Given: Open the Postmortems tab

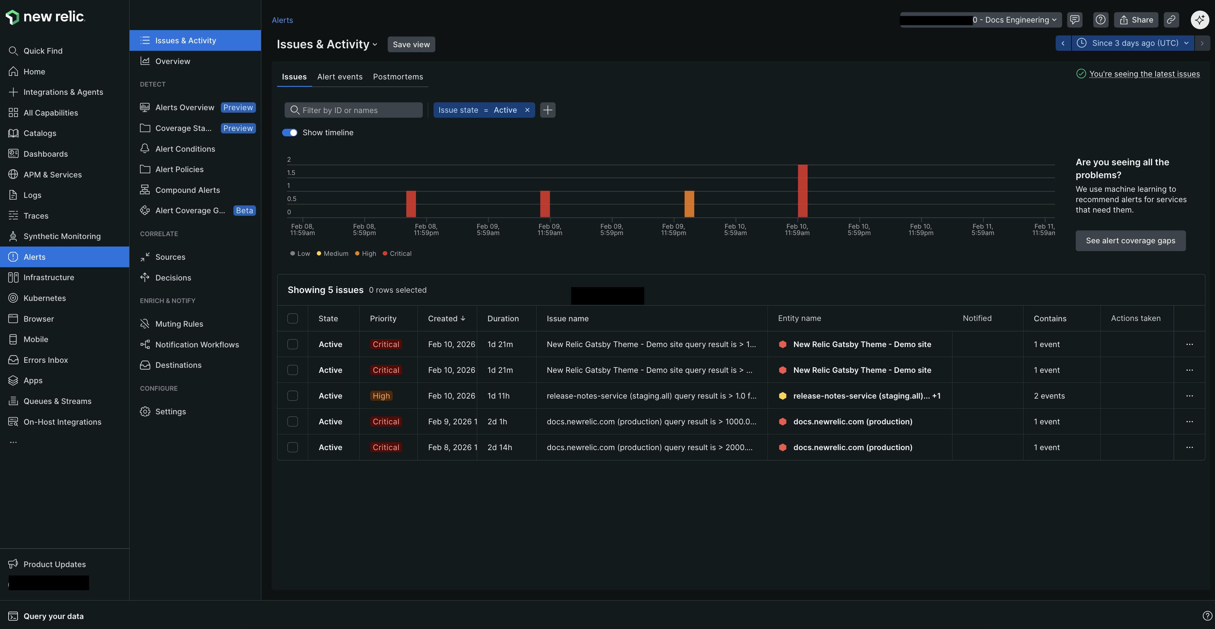Looking at the screenshot, I should [x=398, y=76].
